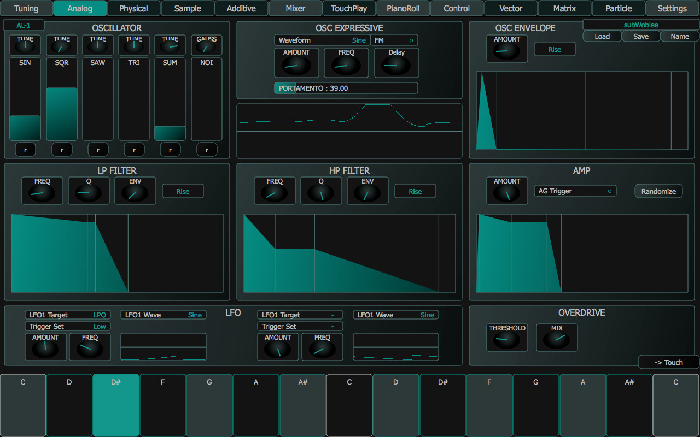Enable the FM option in OSC Expressive
Viewport: 700px width, 437px height.
pyautogui.click(x=394, y=39)
